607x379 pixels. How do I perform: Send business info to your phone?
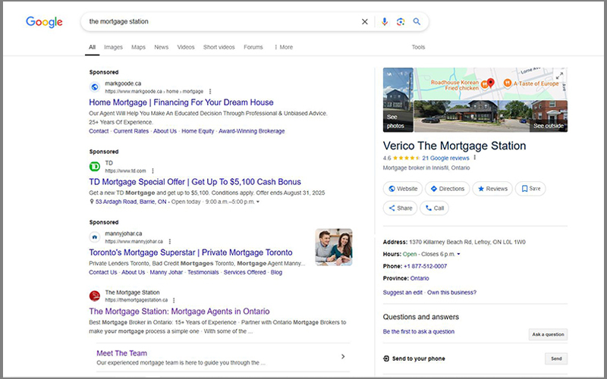tap(556, 359)
